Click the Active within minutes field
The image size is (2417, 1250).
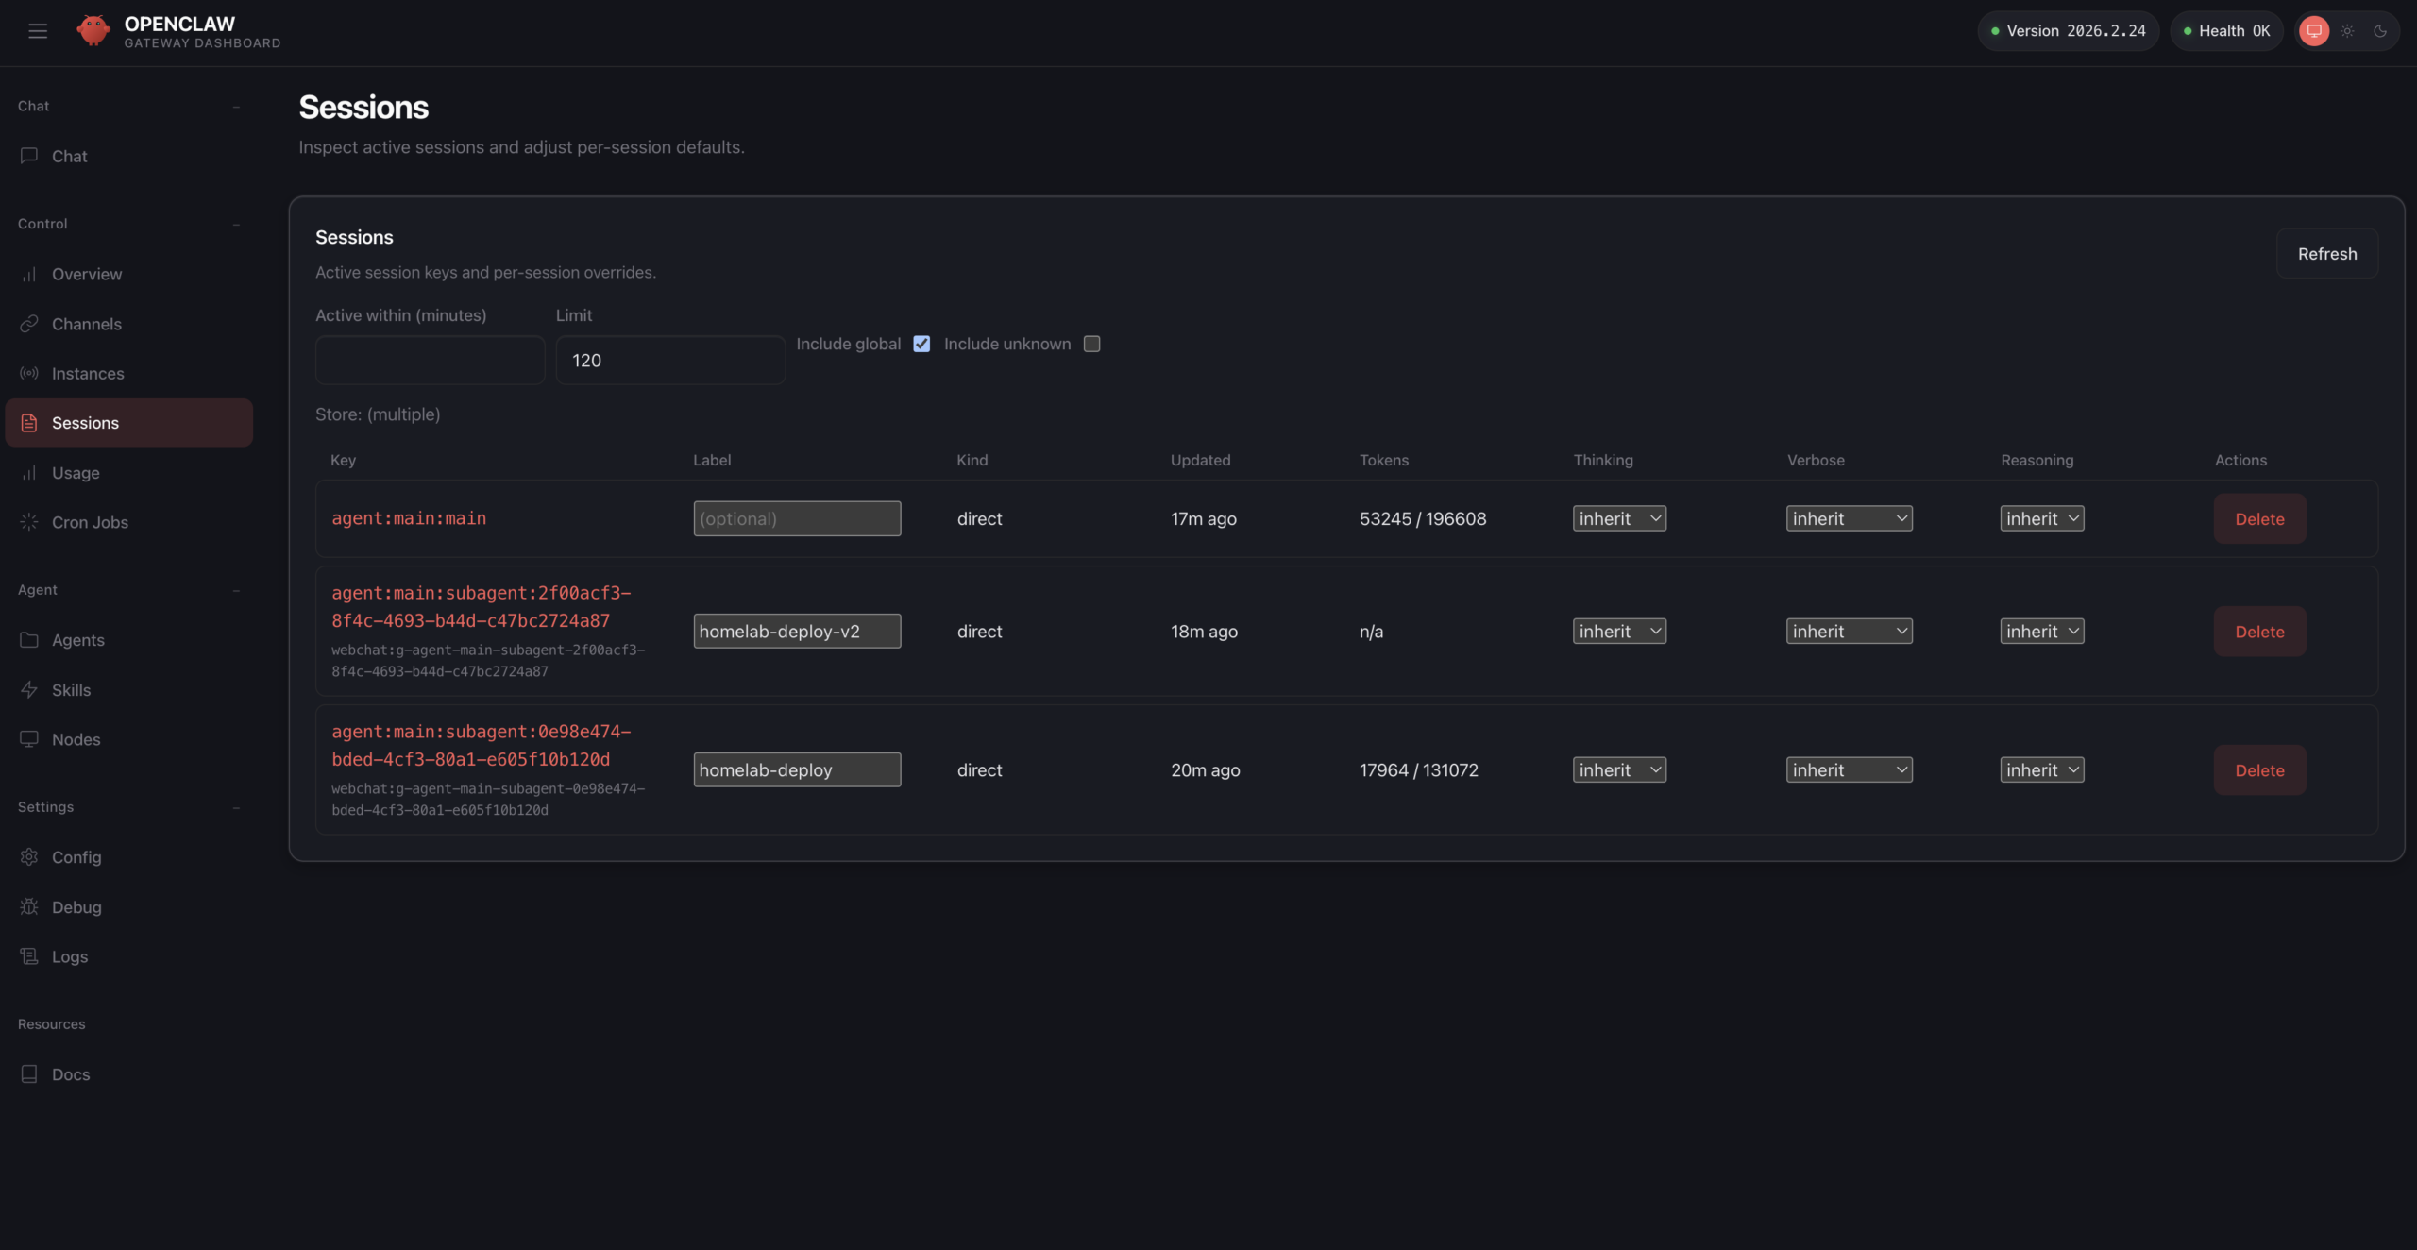430,361
